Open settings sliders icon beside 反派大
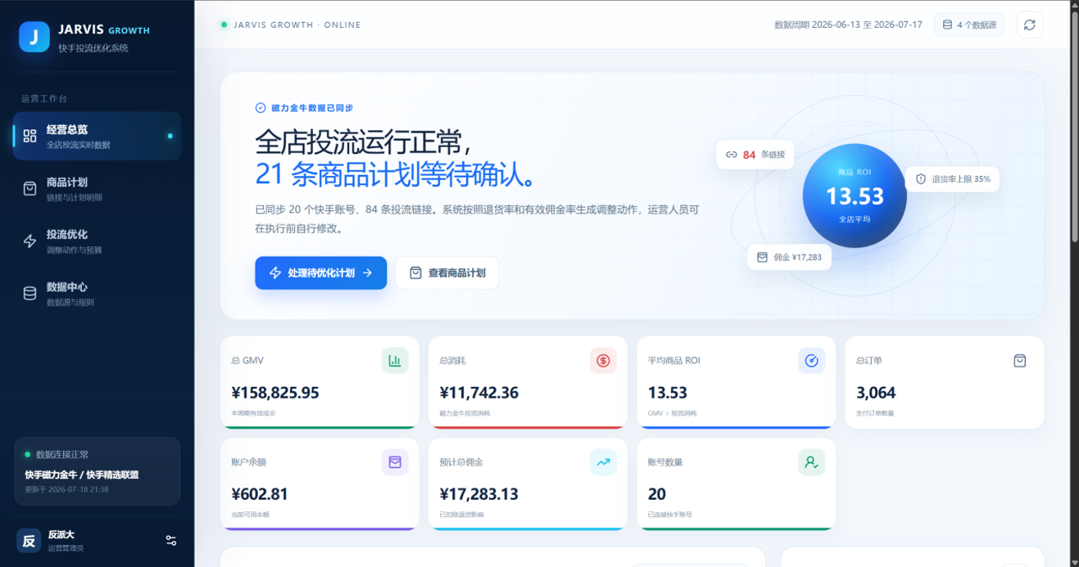Image resolution: width=1079 pixels, height=567 pixels. tap(170, 540)
